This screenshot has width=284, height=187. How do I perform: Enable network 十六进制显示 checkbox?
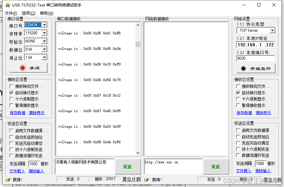238,99
